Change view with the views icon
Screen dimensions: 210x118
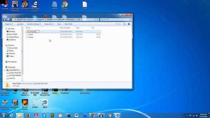pos(117,24)
